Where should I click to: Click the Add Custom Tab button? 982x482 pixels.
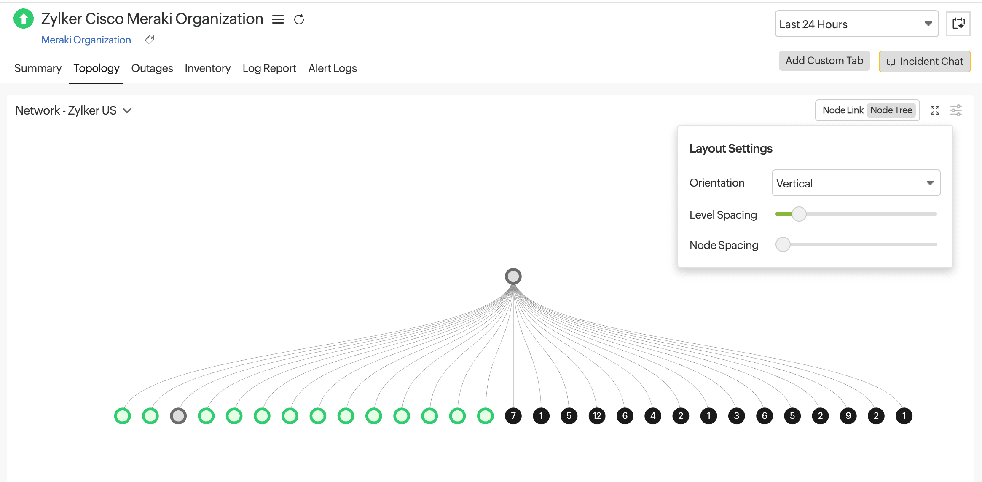point(824,61)
